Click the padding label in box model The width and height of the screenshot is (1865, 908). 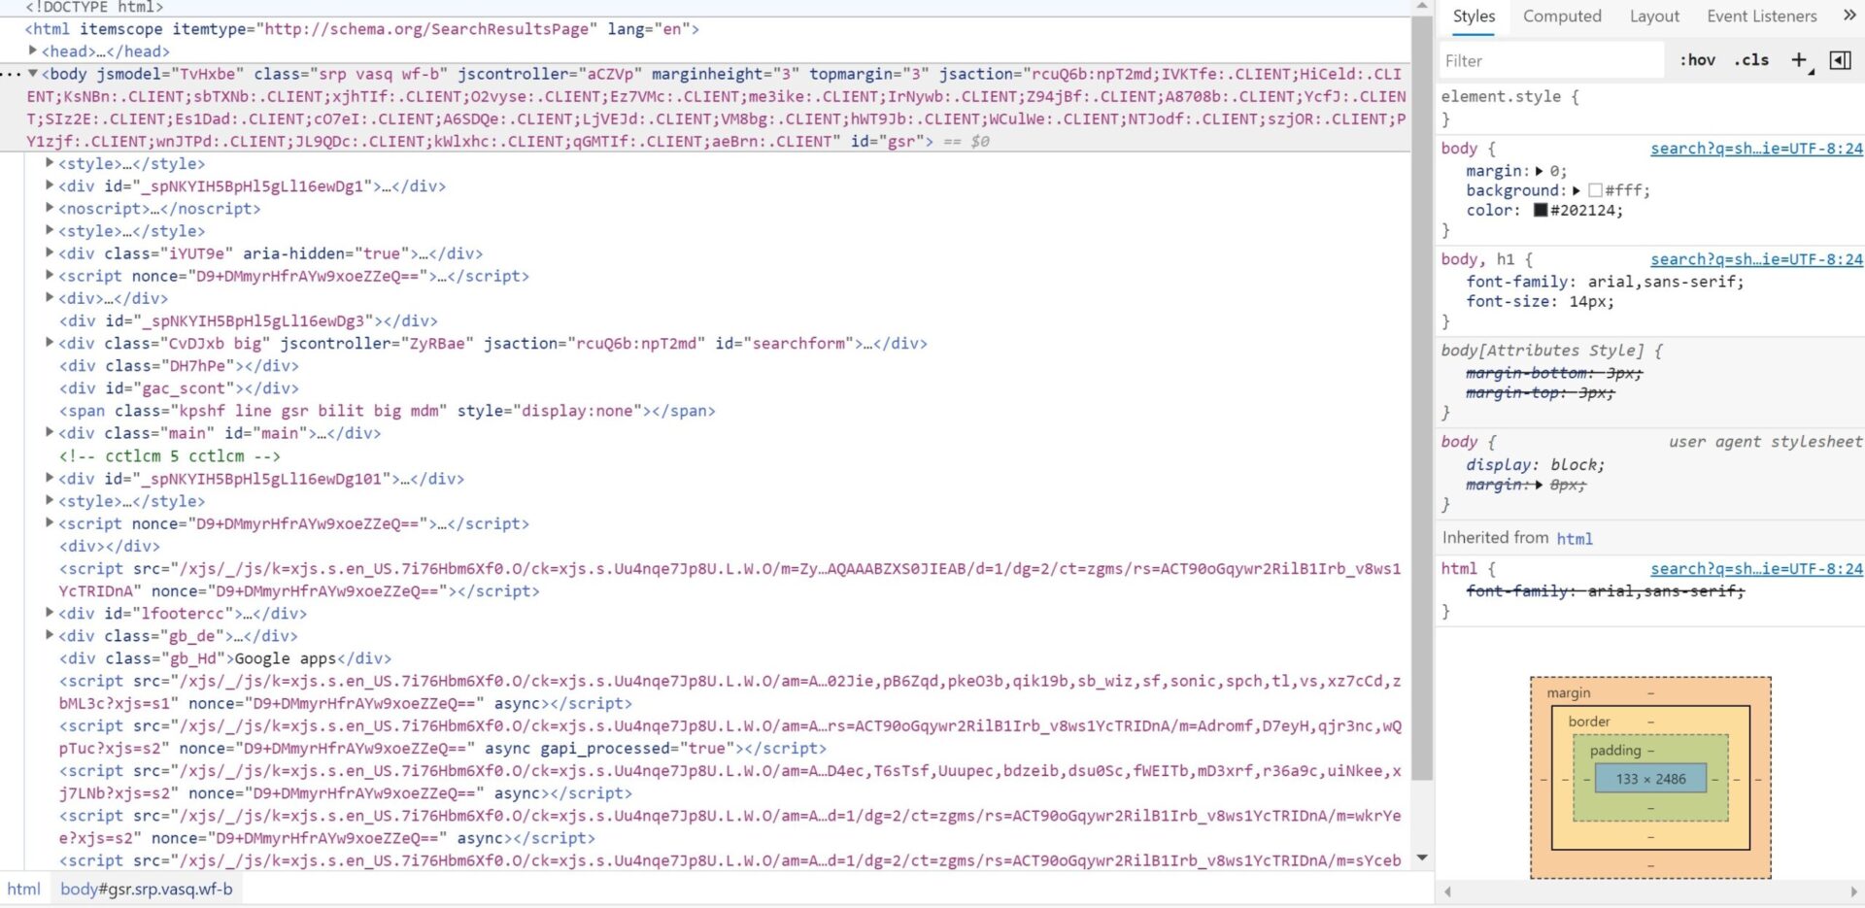tap(1615, 751)
